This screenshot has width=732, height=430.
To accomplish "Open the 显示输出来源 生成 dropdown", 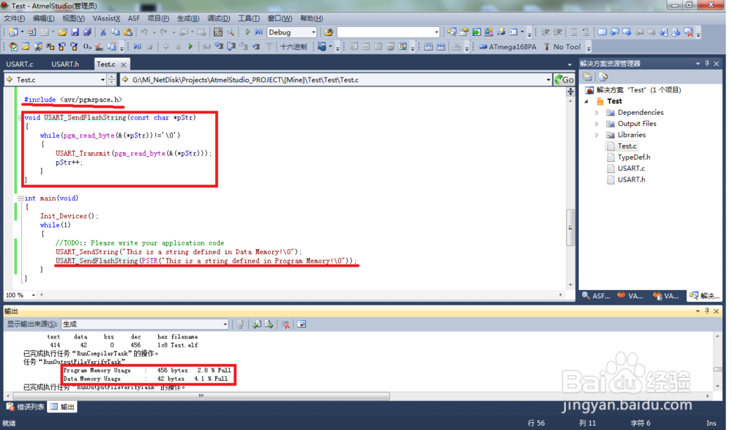I will (x=225, y=325).
